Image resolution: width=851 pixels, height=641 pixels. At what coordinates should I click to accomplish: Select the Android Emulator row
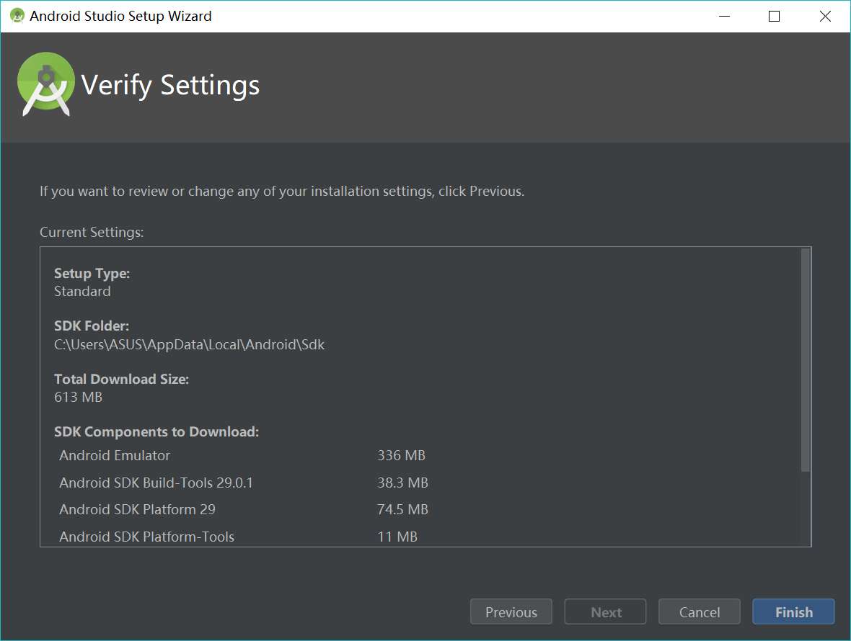coord(242,455)
